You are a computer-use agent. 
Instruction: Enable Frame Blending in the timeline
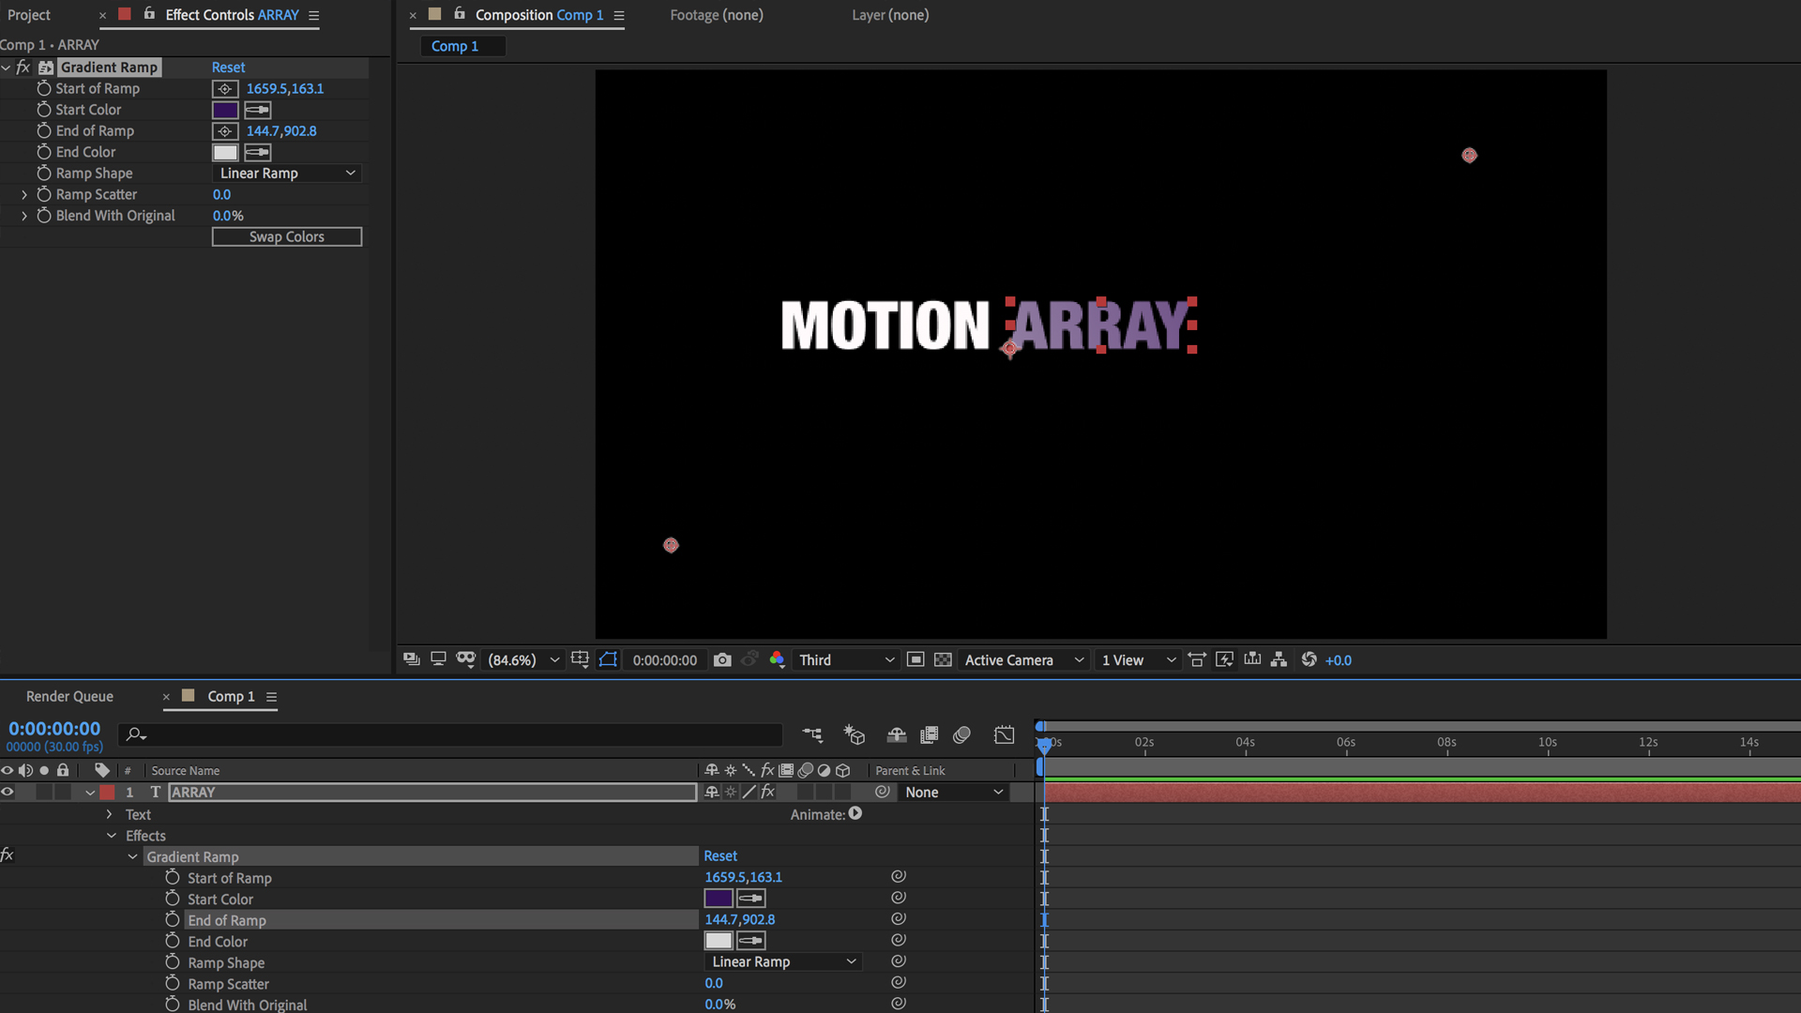(930, 734)
